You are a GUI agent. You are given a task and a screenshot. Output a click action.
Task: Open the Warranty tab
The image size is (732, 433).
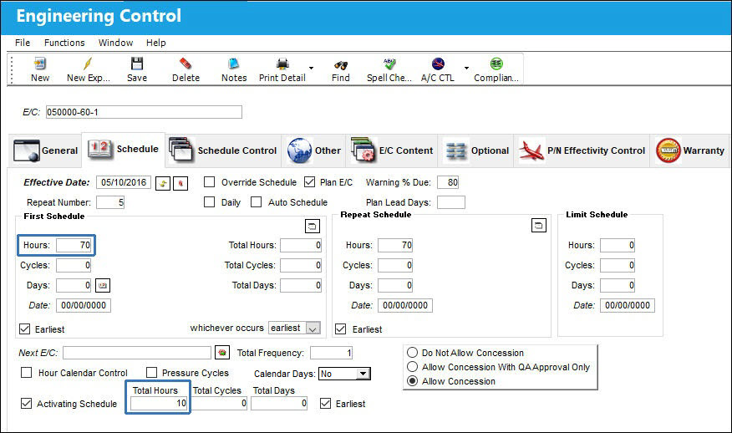pyautogui.click(x=690, y=150)
